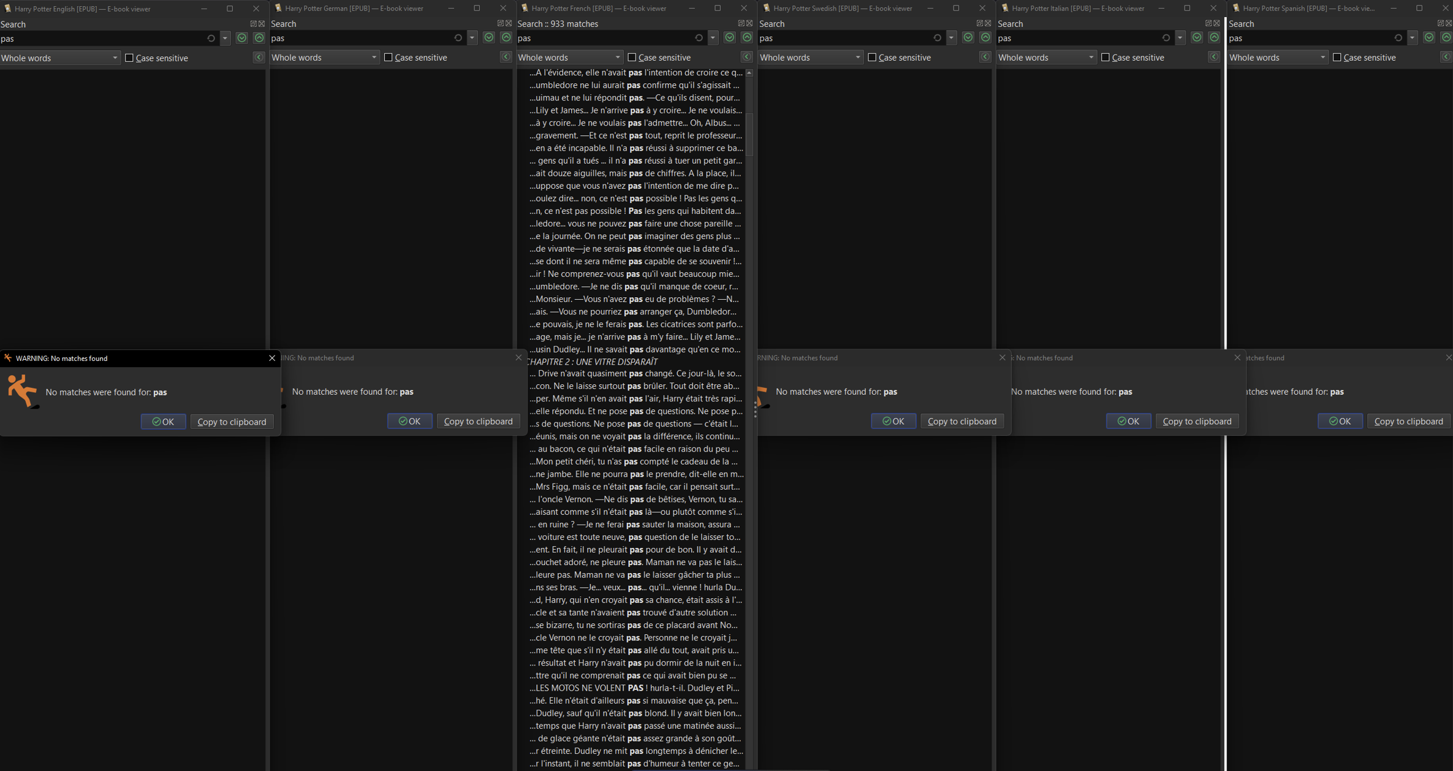Select result '...Monsieur. —Vous n'avez pas eu de problèmes'
Viewport: 1453px width, 771px height.
pos(636,299)
